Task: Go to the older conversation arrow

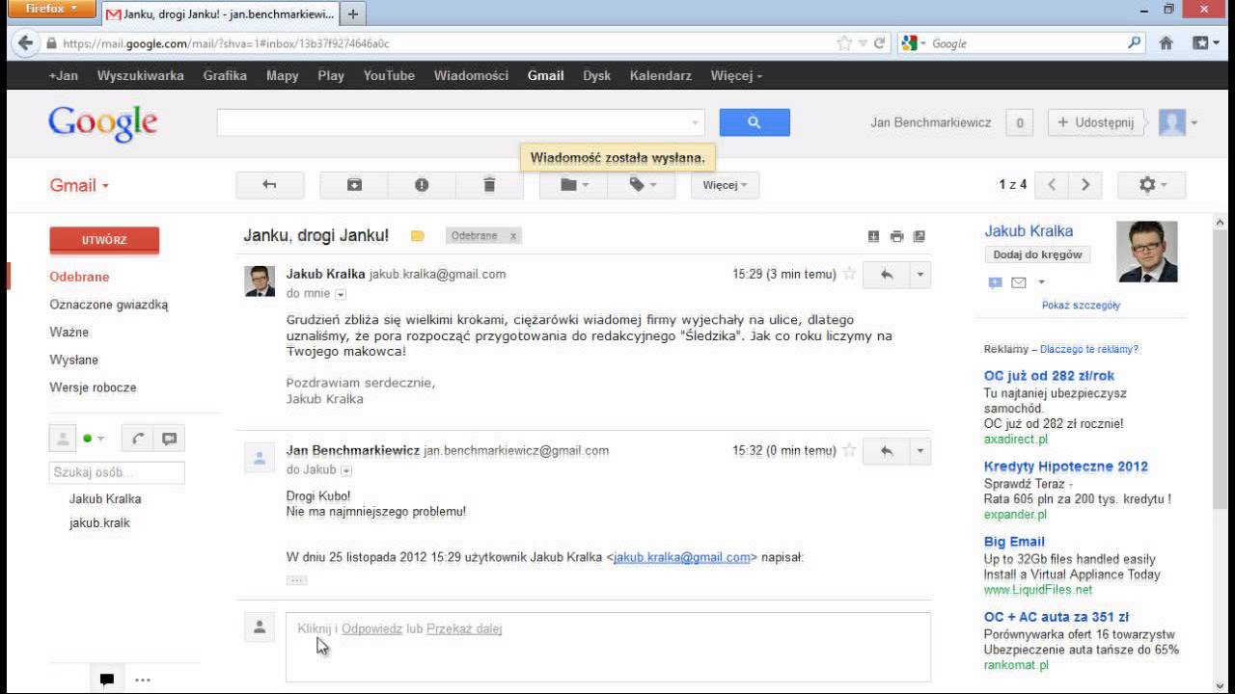Action: (1085, 185)
